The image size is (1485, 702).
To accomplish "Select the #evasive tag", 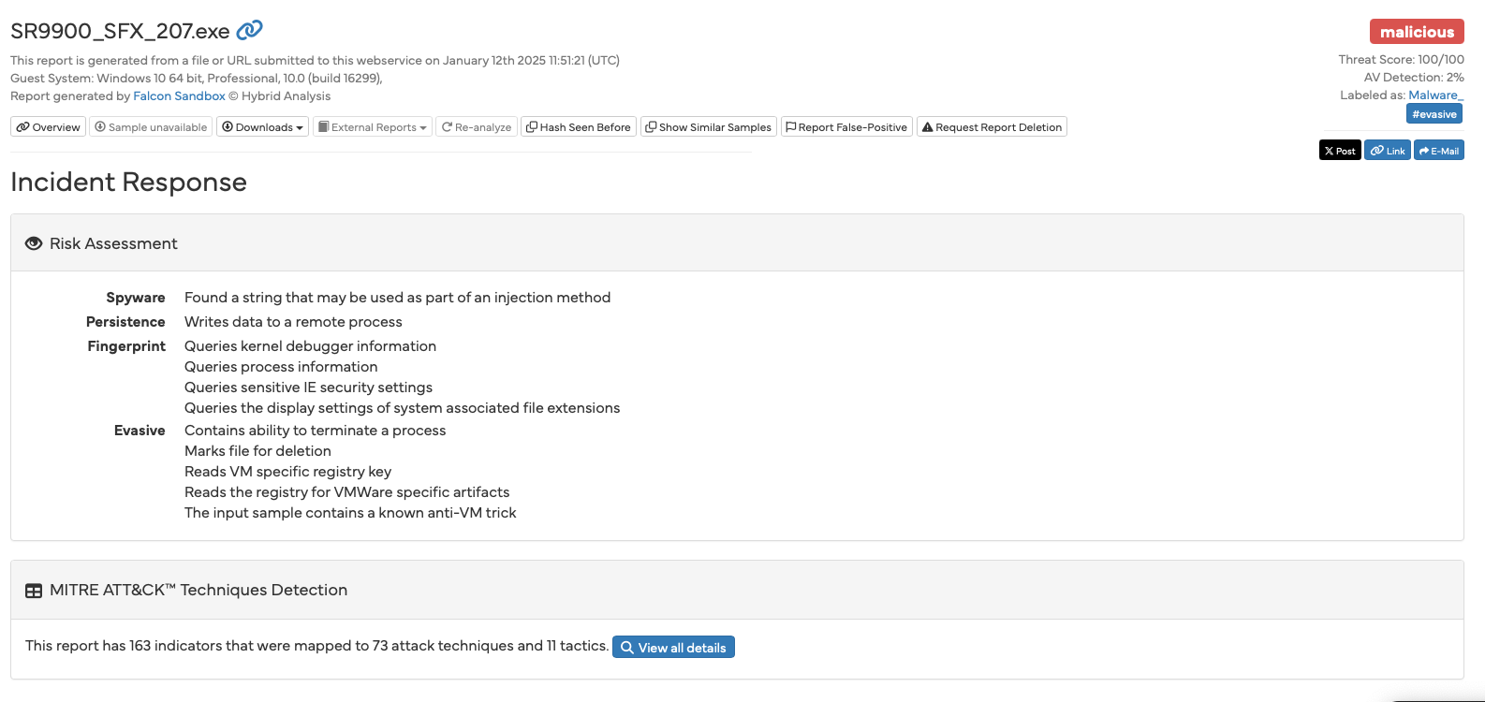I will (1434, 114).
